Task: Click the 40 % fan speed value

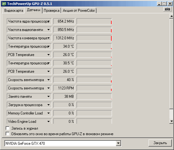Action: tap(64, 80)
